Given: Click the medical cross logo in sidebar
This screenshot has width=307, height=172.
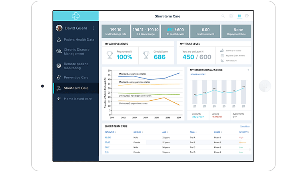Looking at the screenshot, I should click(x=76, y=16).
